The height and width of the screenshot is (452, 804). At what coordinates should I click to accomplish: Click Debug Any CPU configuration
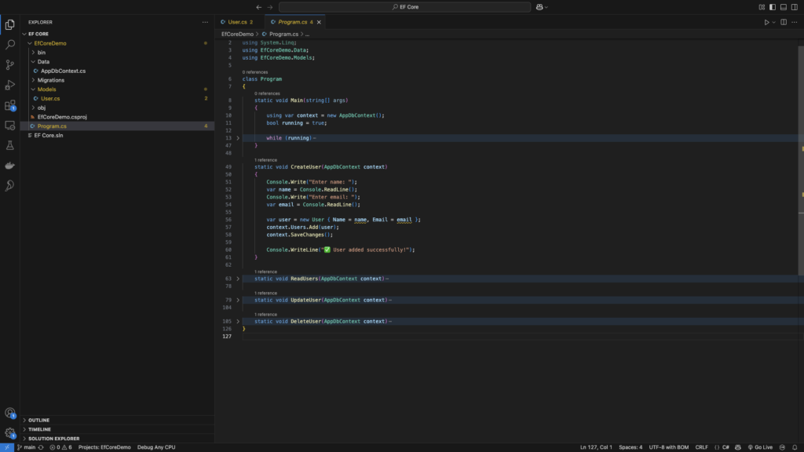click(156, 447)
